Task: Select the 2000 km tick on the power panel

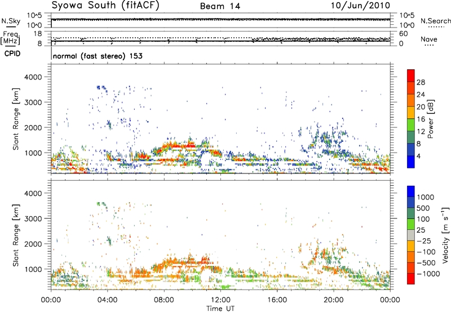Action: [33, 127]
